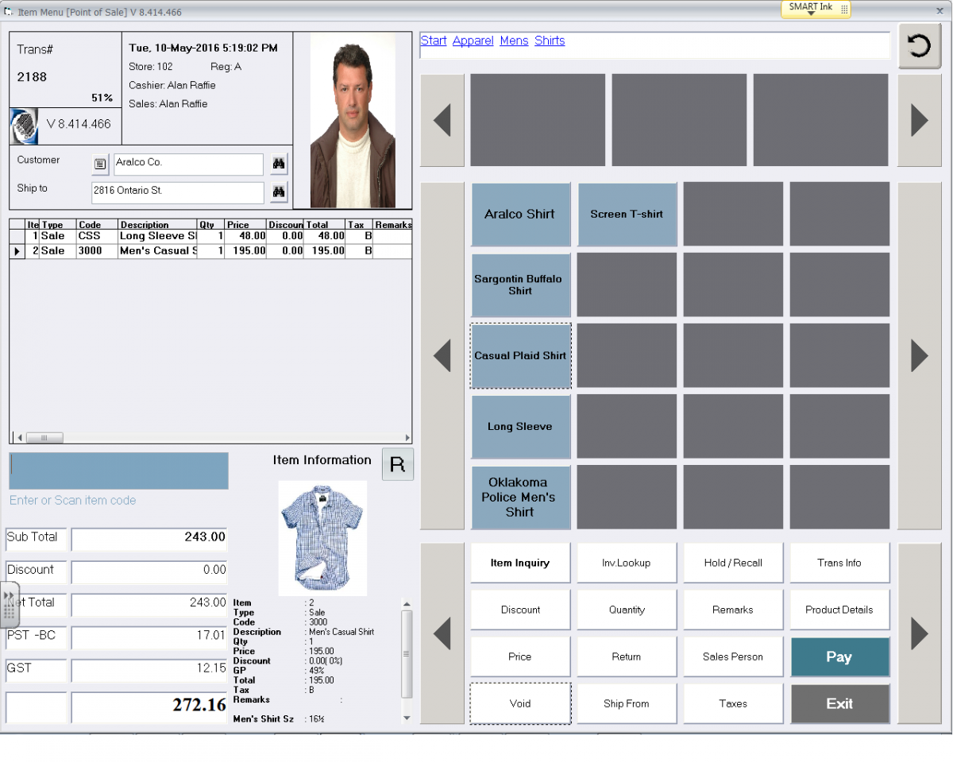
Task: Pick the Oklakoma Police Men's Shirt button
Action: tap(520, 497)
